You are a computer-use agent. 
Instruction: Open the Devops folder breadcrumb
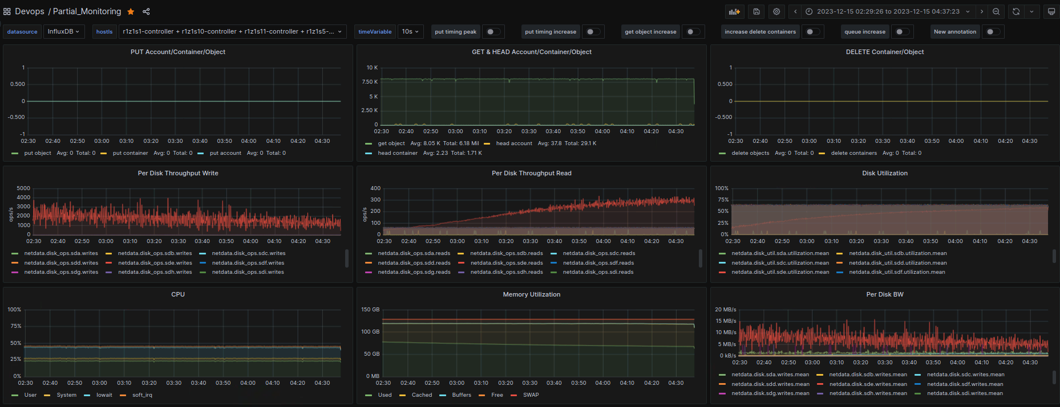(30, 11)
